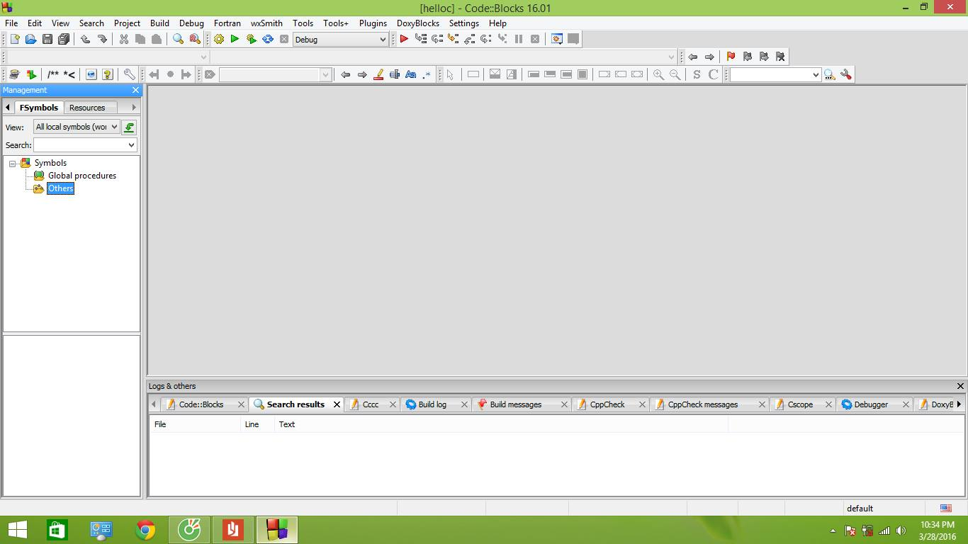Click the zoom out magnifier icon
Viewport: 968px width, 544px height.
tap(675, 74)
